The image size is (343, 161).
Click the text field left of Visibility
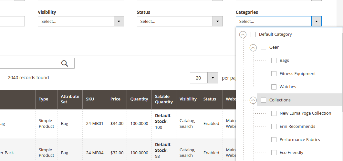12,21
